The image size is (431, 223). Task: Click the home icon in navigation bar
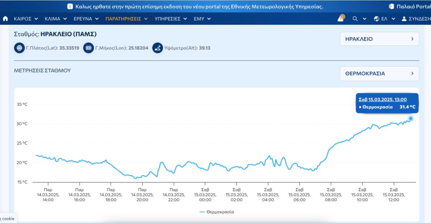point(5,19)
